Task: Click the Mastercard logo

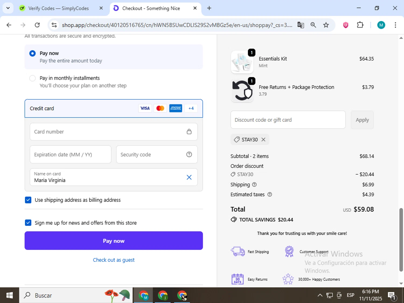Action: click(x=160, y=108)
